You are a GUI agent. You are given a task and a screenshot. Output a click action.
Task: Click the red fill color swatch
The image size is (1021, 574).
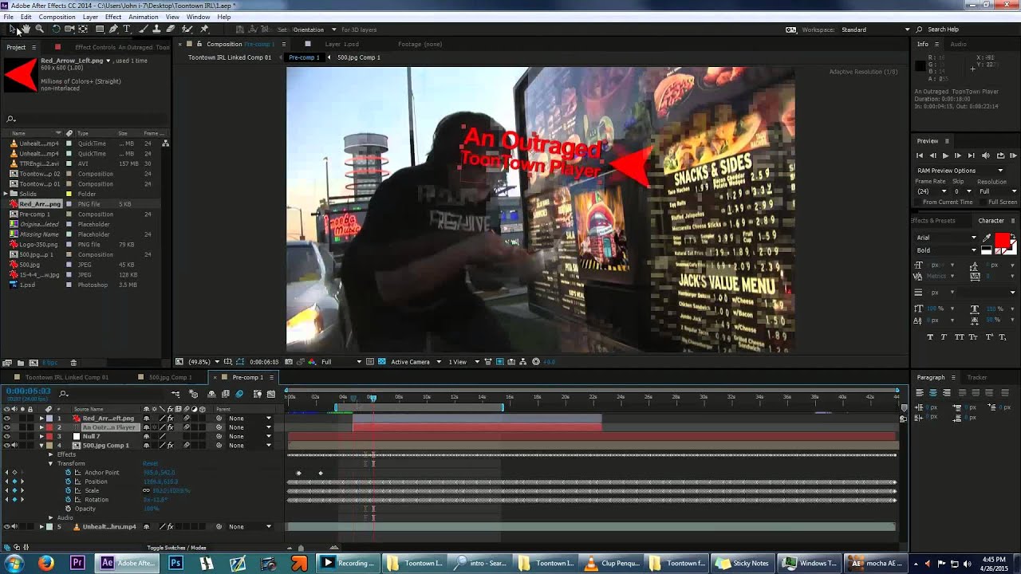[x=1002, y=240]
